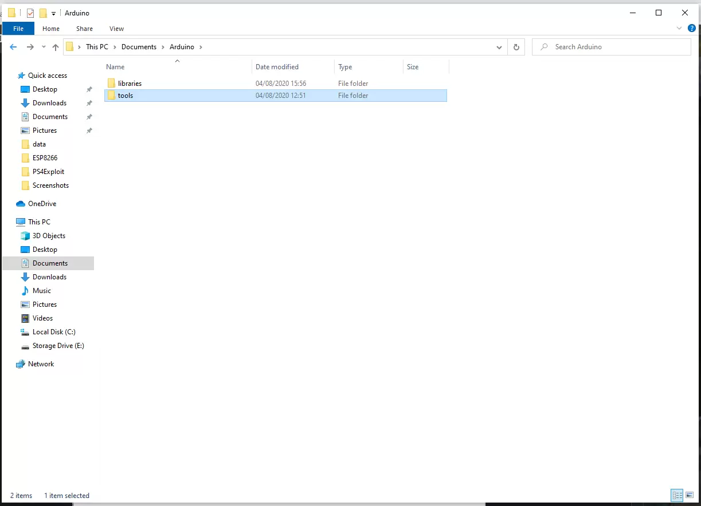Open the ESP8266 folder in Quick access

point(45,158)
